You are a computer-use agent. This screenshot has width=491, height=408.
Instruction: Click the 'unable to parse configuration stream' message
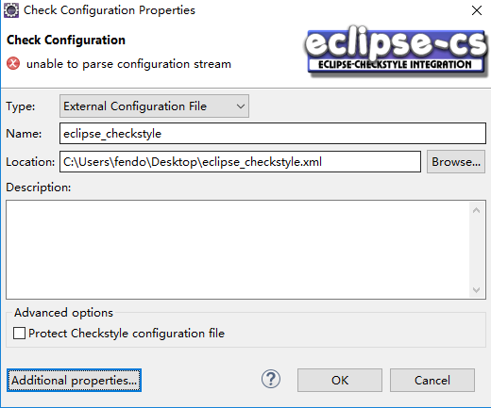[x=128, y=64]
